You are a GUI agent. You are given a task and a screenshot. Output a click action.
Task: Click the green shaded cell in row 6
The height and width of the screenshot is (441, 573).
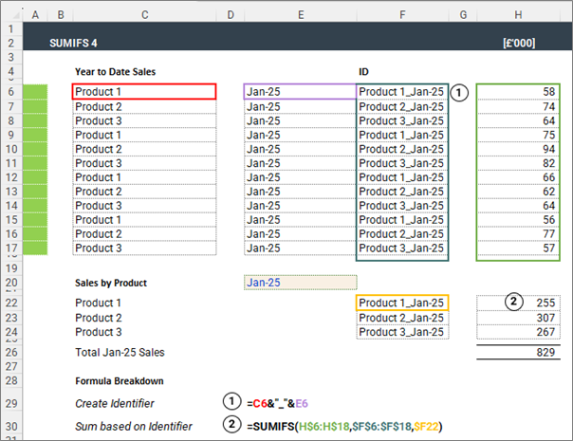[x=33, y=92]
